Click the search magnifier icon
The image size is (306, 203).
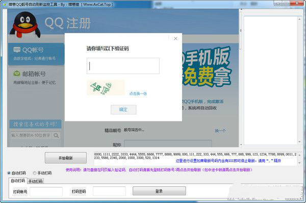click(56, 135)
